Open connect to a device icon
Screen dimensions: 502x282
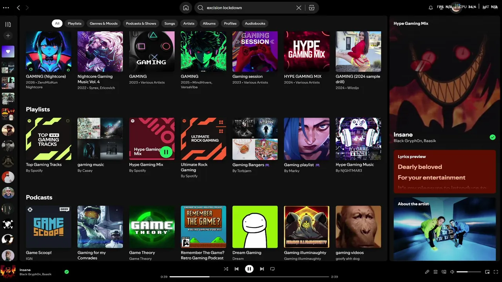coord(444,272)
